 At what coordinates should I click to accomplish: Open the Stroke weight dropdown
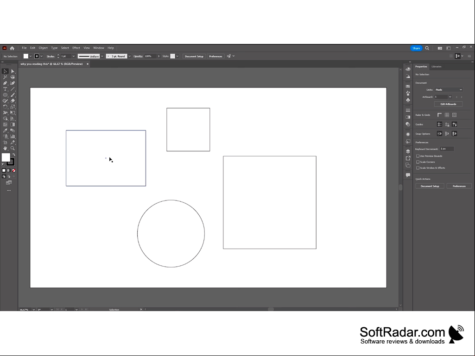[x=74, y=56]
